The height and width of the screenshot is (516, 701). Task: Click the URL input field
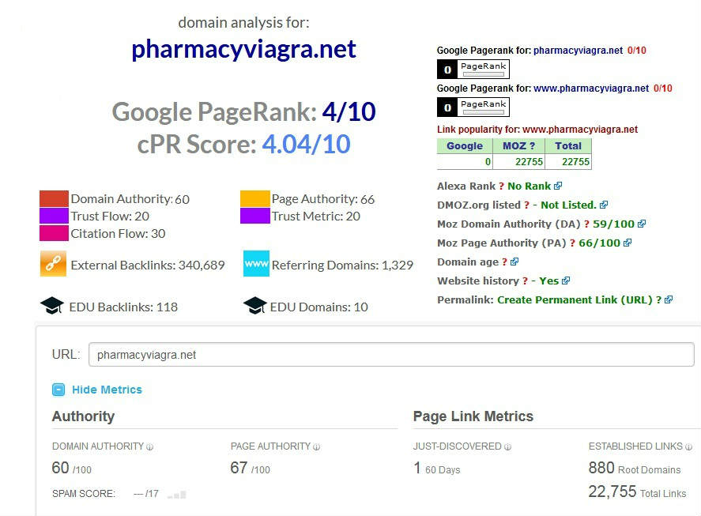pyautogui.click(x=391, y=355)
